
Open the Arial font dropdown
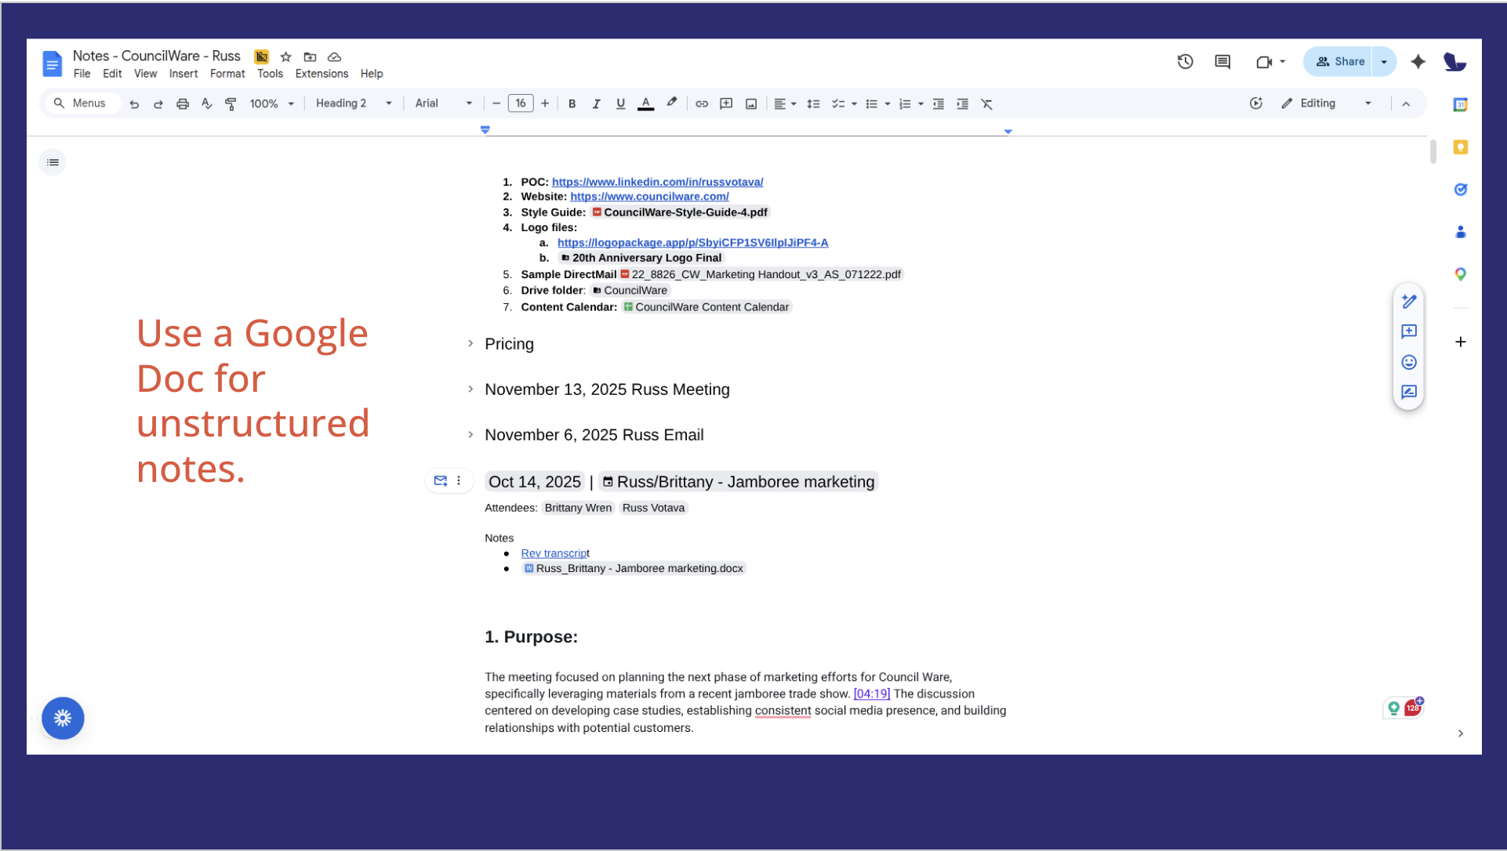tap(443, 103)
